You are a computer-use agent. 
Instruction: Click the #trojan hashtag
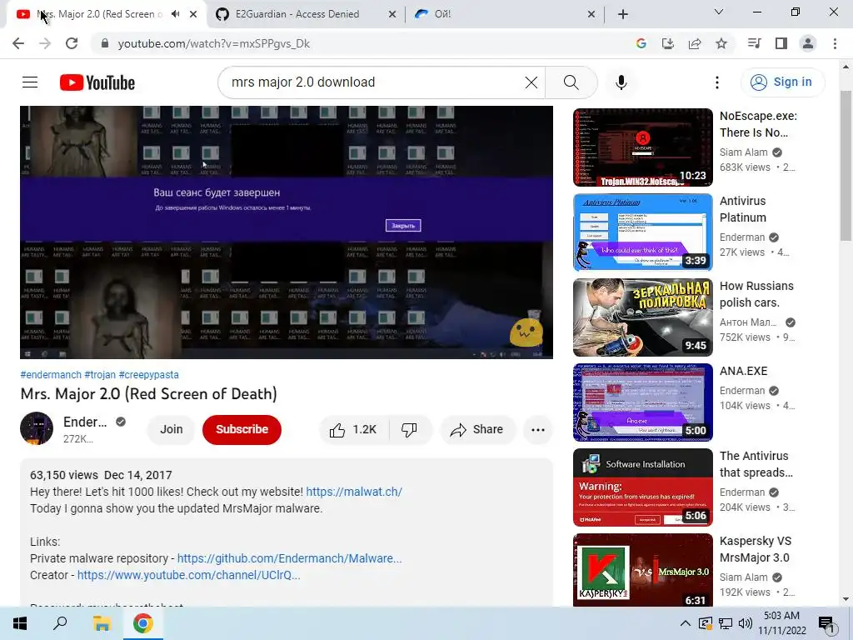tap(100, 375)
